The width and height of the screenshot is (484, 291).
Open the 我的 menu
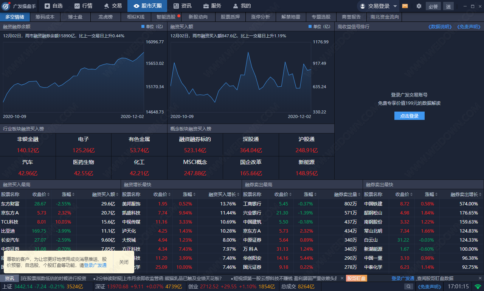(x=242, y=6)
